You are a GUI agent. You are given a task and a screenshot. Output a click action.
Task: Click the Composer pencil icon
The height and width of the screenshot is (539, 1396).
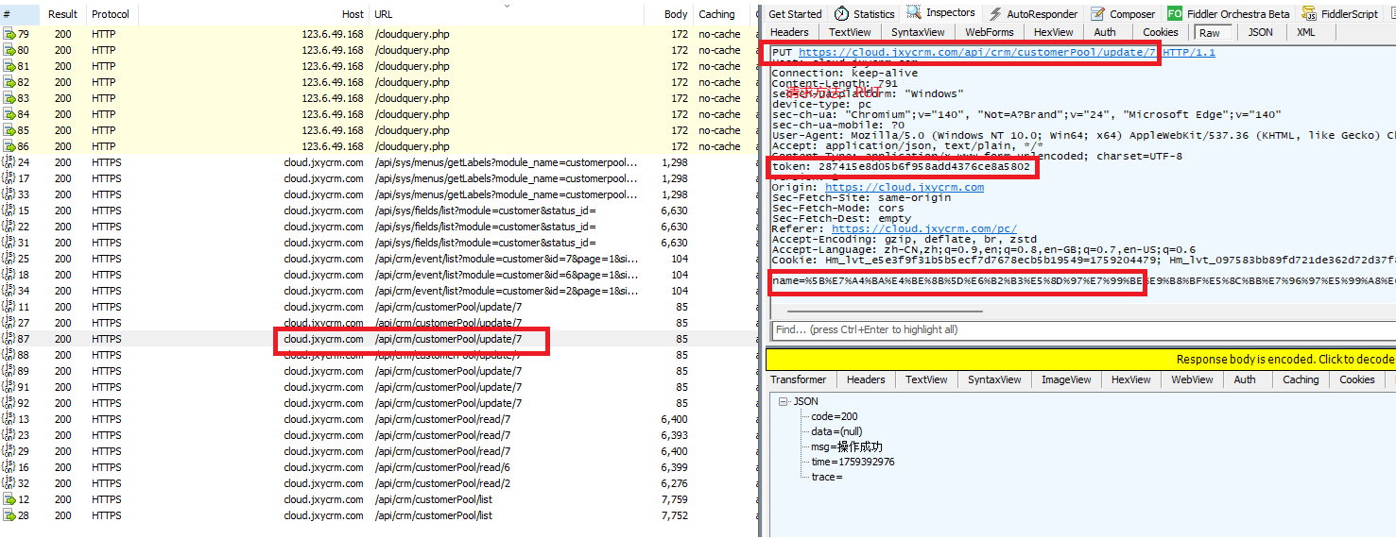pos(1097,14)
